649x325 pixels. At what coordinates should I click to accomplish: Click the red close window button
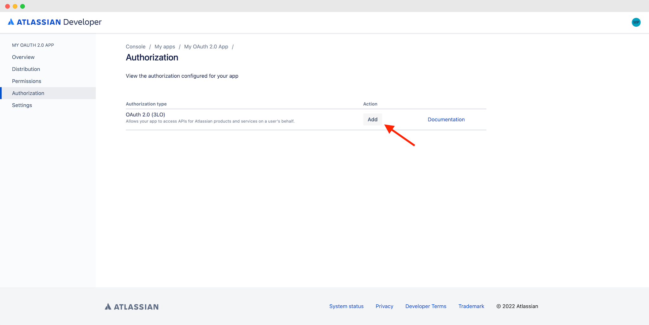coord(8,6)
